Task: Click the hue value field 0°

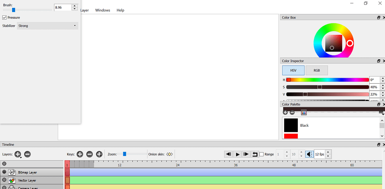Action: [x=374, y=80]
